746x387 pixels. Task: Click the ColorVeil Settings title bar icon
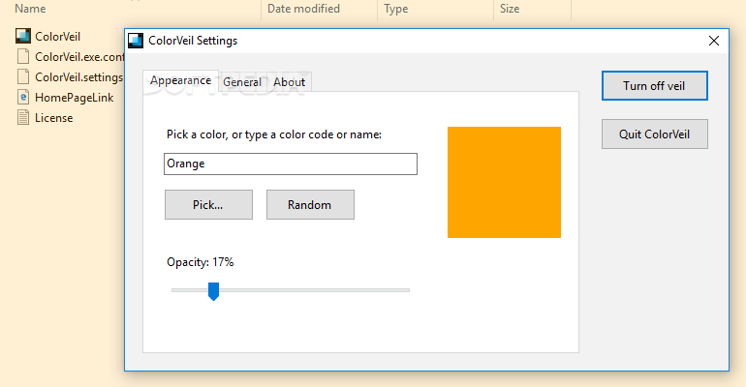[x=136, y=41]
